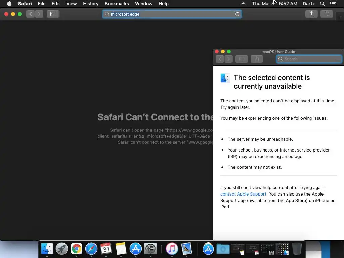Close the macOS User Guide window

click(217, 51)
